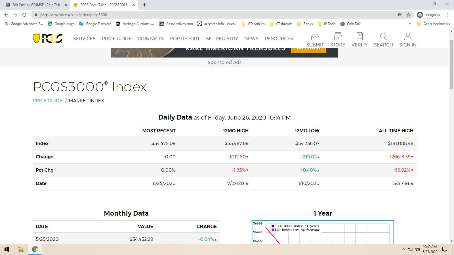Expand hidden bookmarks chevron
This screenshot has width=454, height=255.
click(x=410, y=24)
